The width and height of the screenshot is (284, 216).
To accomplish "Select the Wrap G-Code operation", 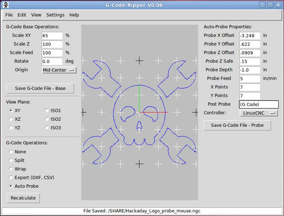I will pos(11,169).
